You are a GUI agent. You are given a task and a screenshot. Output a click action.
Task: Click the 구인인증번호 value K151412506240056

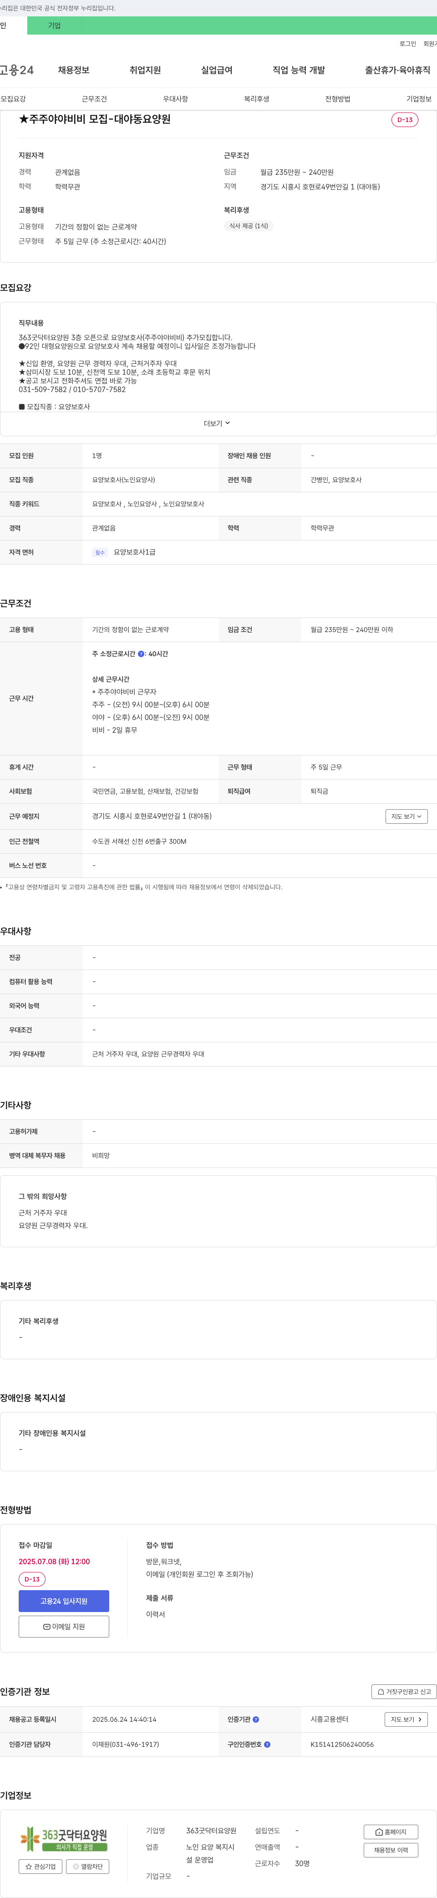pyautogui.click(x=342, y=1744)
